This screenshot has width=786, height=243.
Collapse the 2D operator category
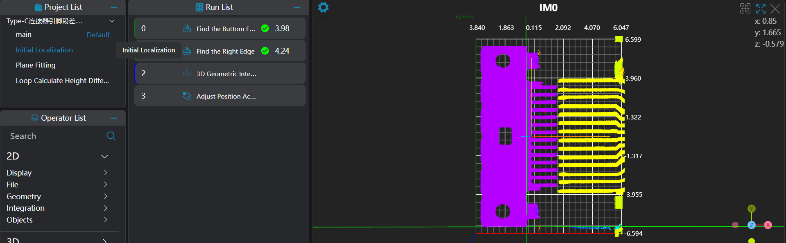coord(104,156)
